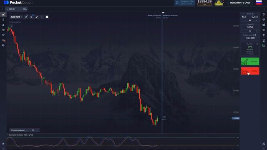
Task: Decrease the $150 amount with minus
Action: click(x=244, y=31)
